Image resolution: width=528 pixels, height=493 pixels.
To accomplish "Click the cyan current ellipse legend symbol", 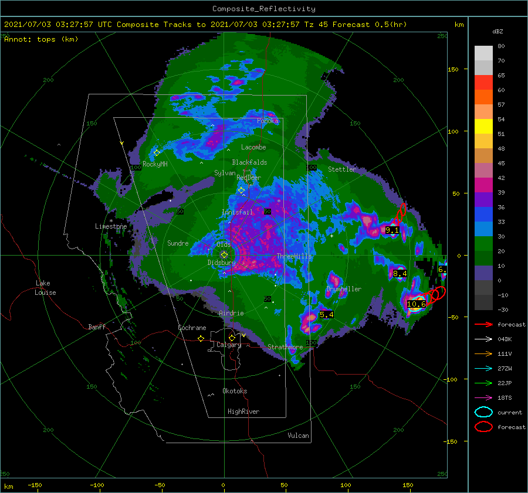I will pos(483,412).
